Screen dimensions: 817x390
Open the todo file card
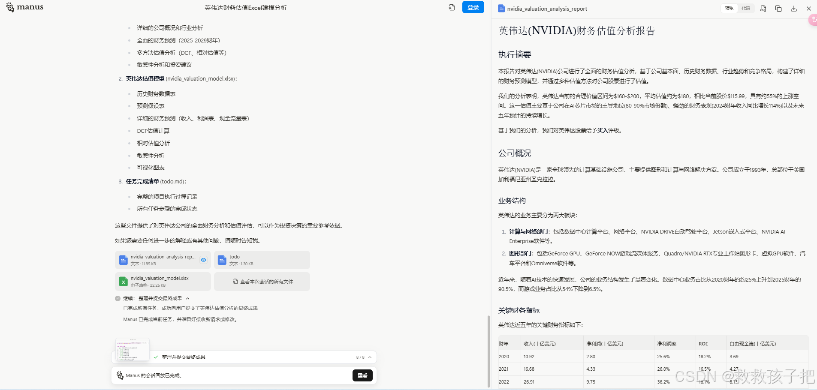(262, 260)
